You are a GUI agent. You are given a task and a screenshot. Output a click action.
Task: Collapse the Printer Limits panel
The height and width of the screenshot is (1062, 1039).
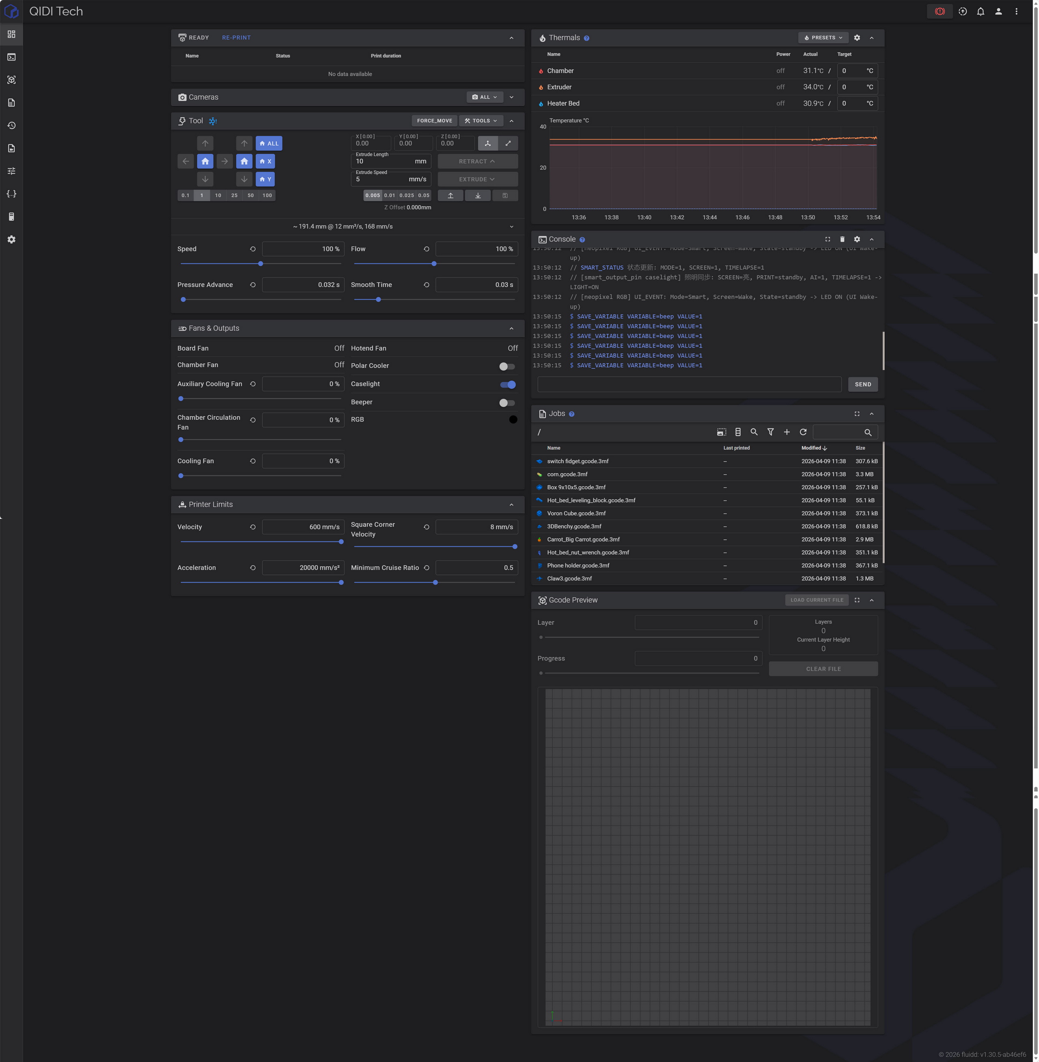click(x=511, y=505)
